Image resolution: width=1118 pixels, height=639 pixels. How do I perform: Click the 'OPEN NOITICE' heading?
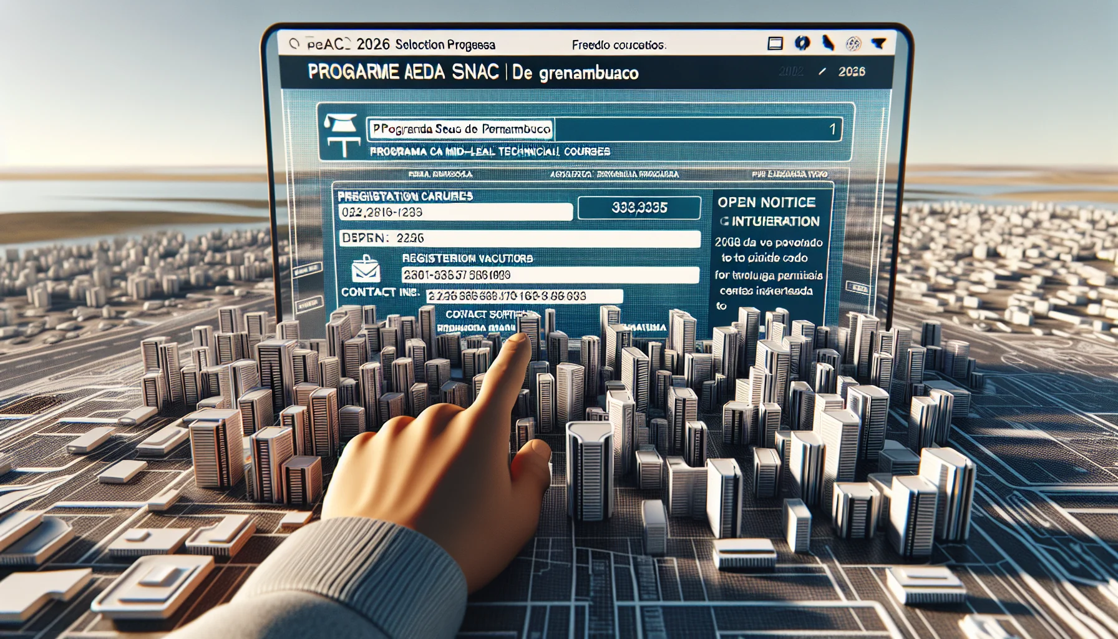[x=766, y=202]
